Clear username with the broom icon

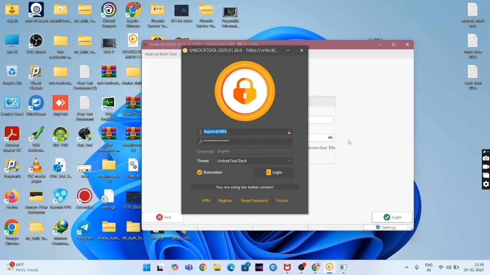tap(289, 132)
